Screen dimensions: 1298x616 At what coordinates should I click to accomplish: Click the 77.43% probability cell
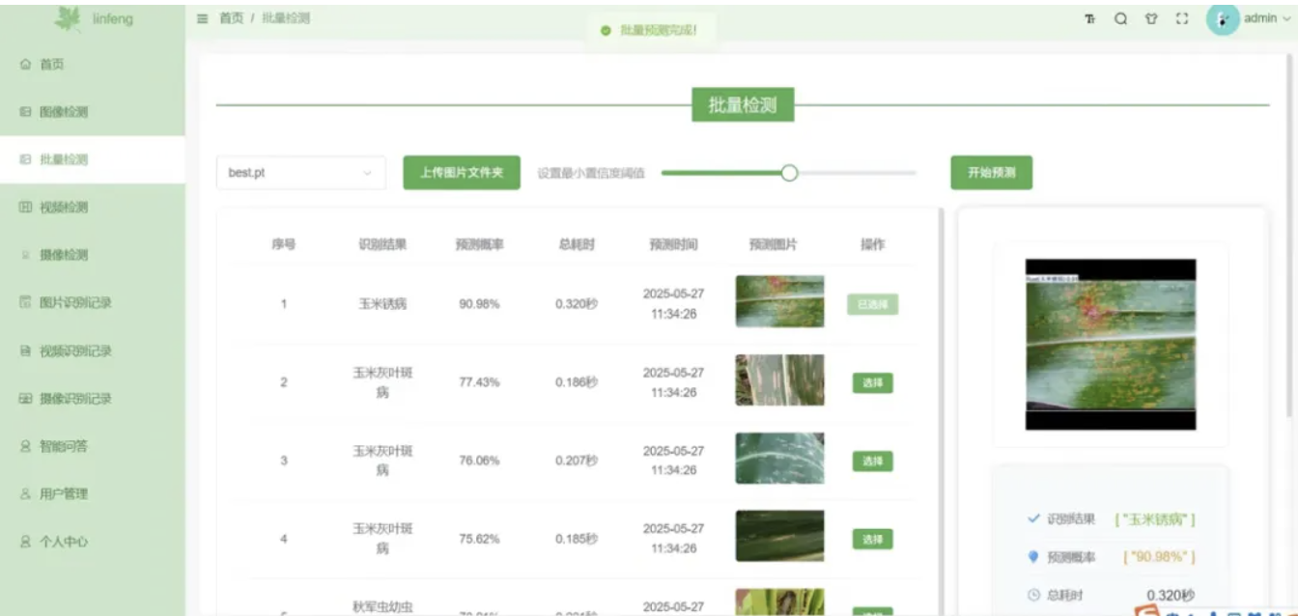(x=479, y=382)
